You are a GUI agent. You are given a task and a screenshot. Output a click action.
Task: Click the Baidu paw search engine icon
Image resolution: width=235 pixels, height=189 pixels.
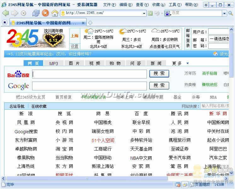pos(167,13)
